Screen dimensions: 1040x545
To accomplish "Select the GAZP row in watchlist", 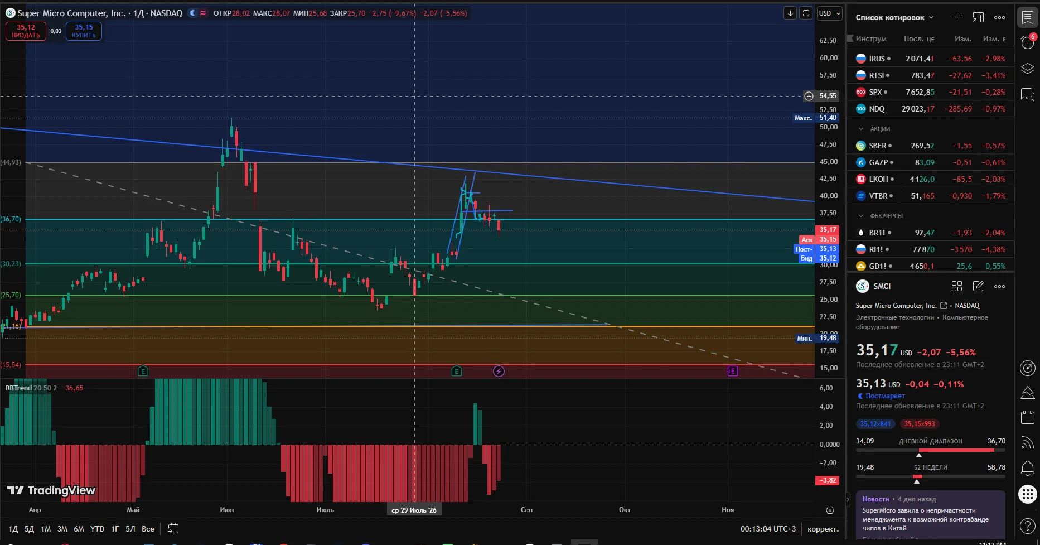I will pyautogui.click(x=930, y=162).
